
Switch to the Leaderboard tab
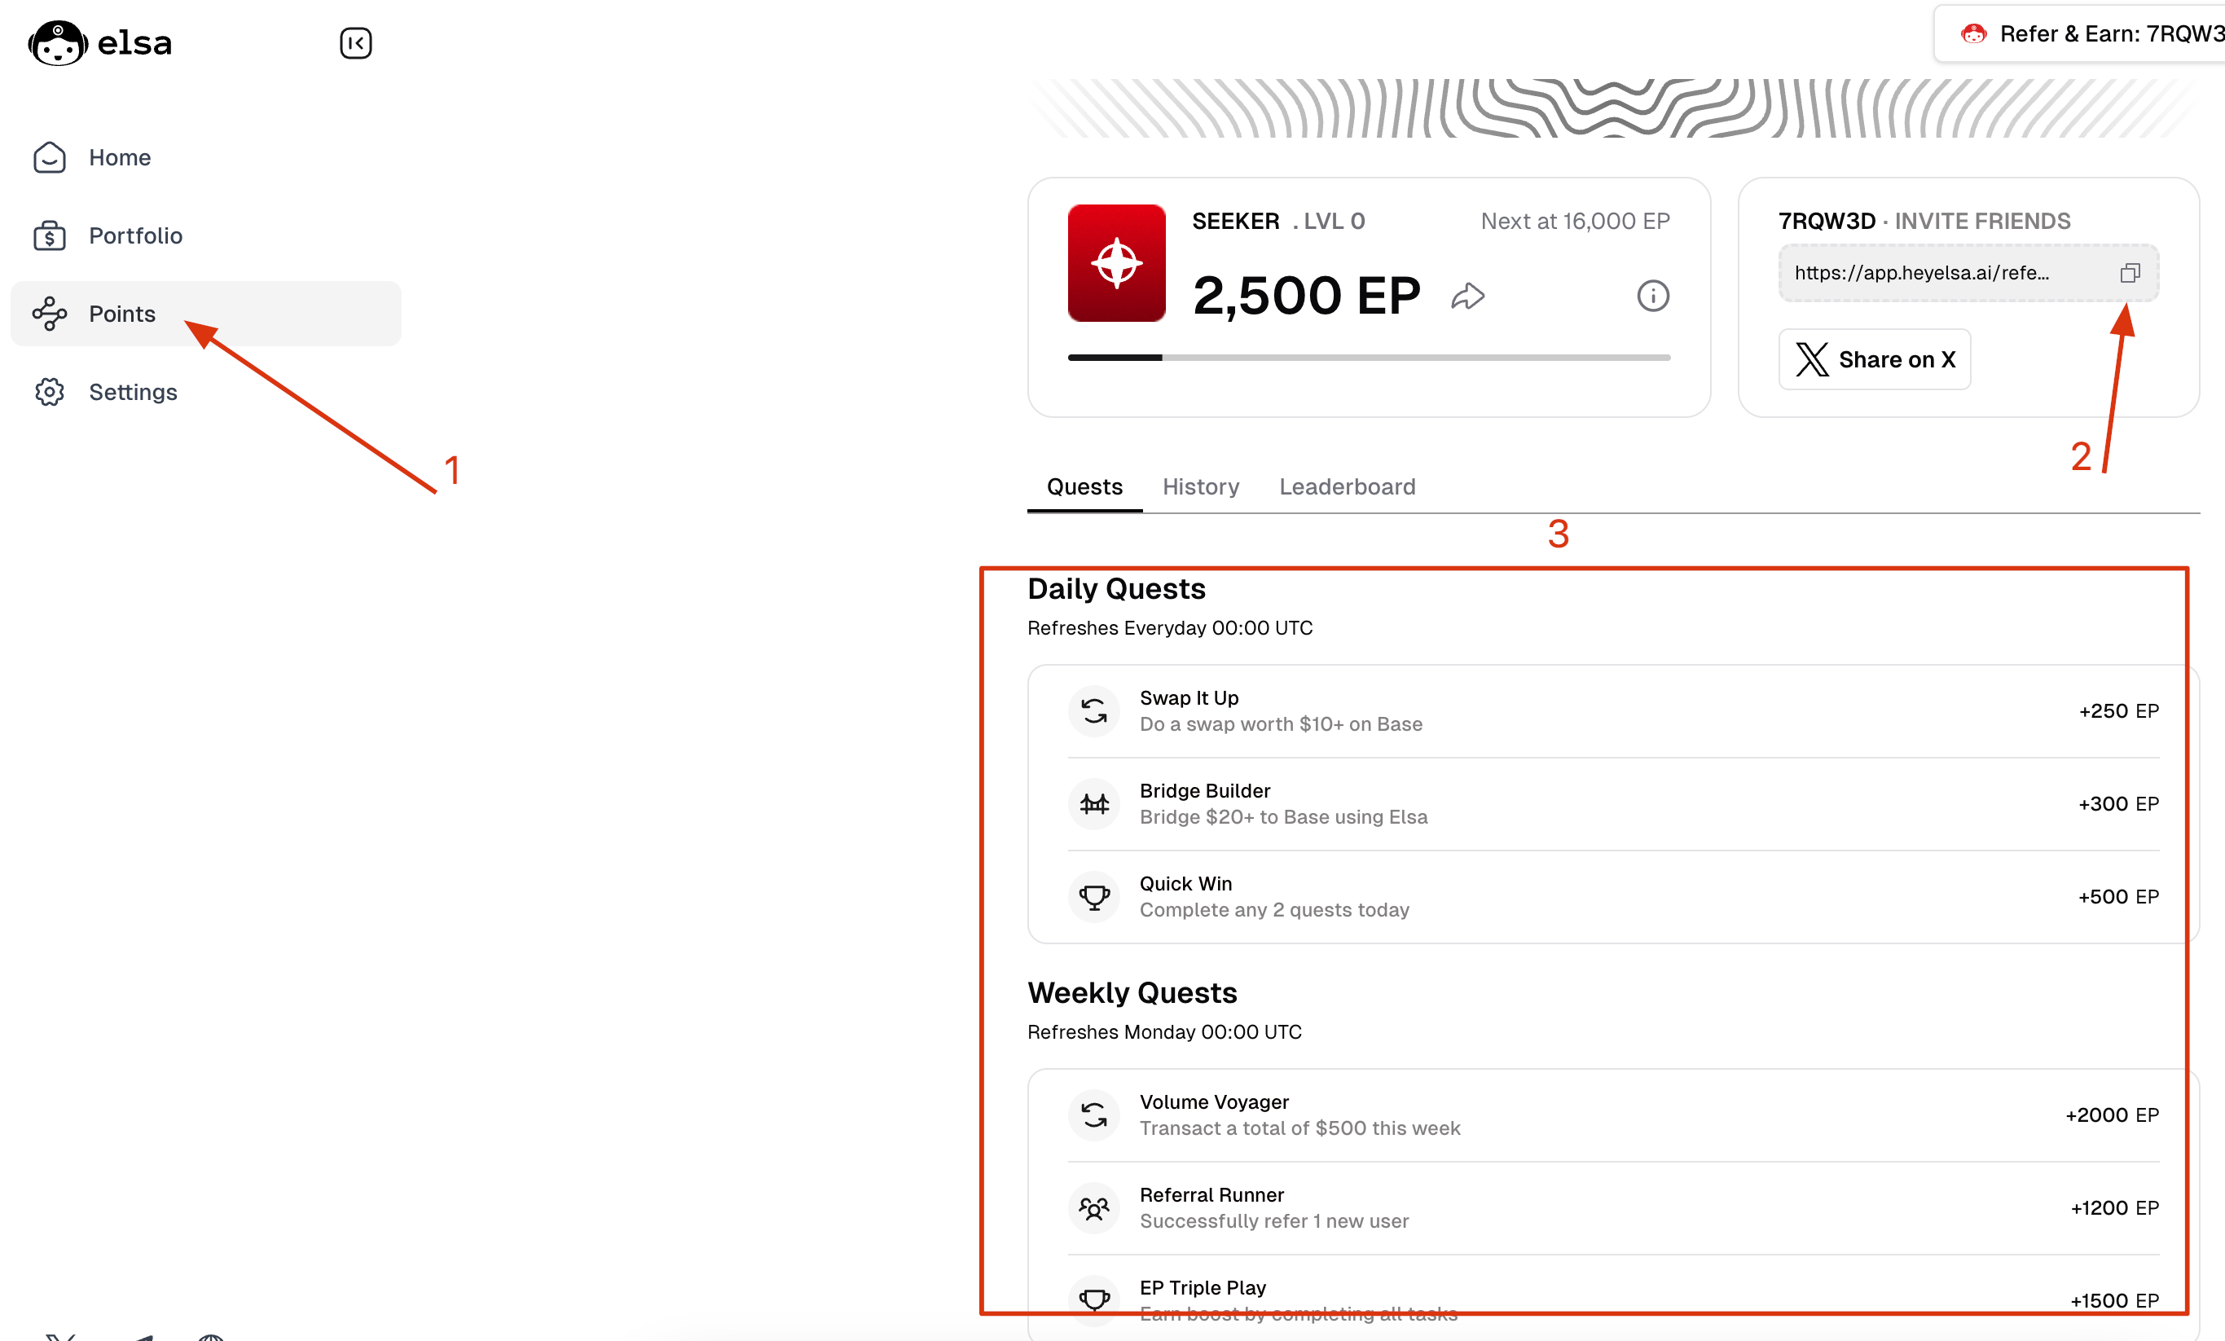[x=1347, y=486]
